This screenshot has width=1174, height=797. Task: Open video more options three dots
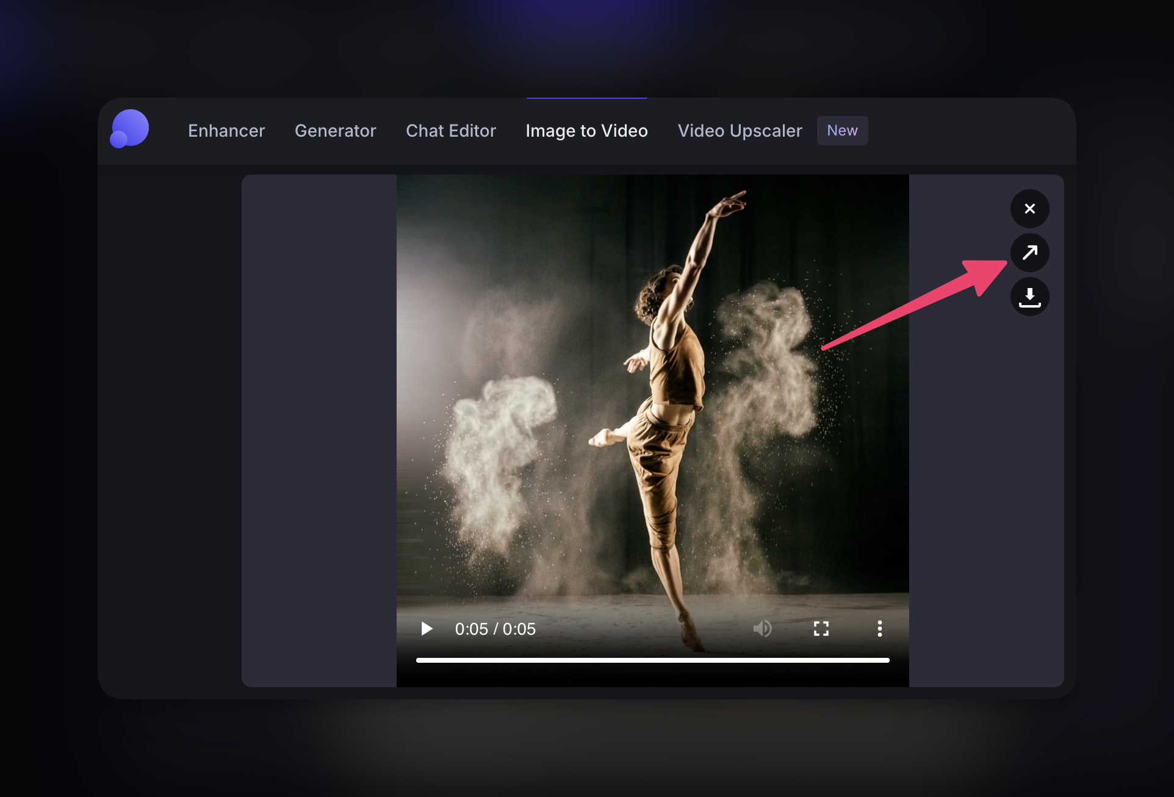879,629
